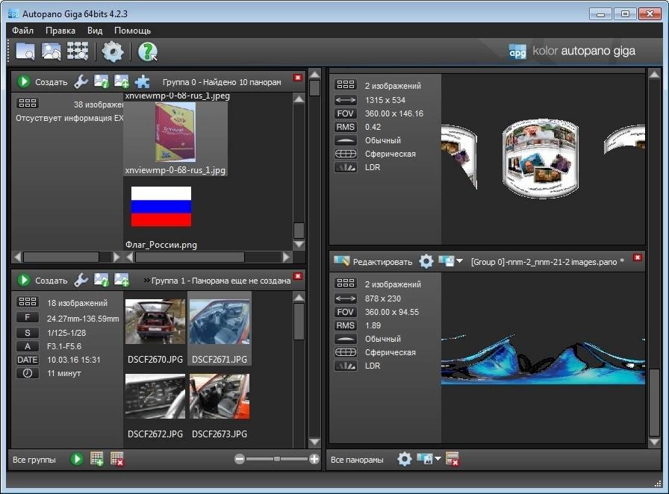This screenshot has height=494, width=669.
Task: Click remove group grid icon with red X
Action: tap(117, 459)
